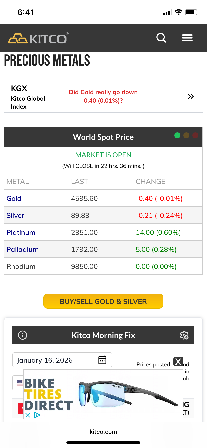Image resolution: width=207 pixels, height=448 pixels.
Task: Open the Silver price link
Action: [15, 215]
